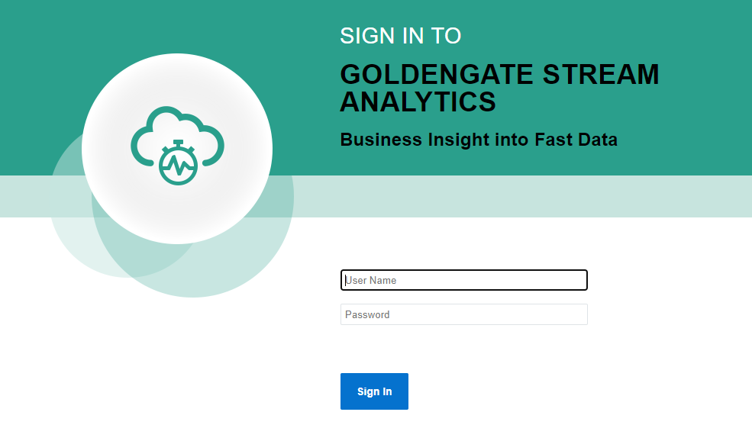Viewport: 752px width, 441px height.
Task: Click the gap between the two input fields
Action: click(x=463, y=298)
